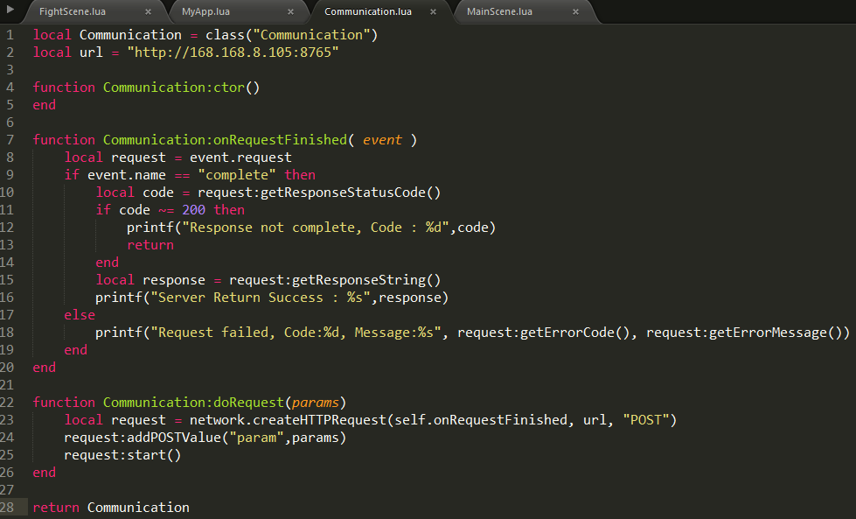The image size is (856, 519).
Task: Click "event.request" on line 8
Action: tap(240, 158)
